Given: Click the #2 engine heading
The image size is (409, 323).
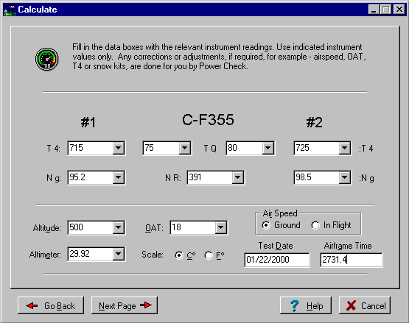Looking at the screenshot, I should click(x=315, y=122).
